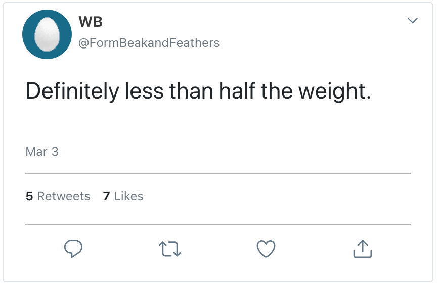The height and width of the screenshot is (287, 438).
Task: Click the teal edge of the avatar circle
Action: [x=27, y=34]
